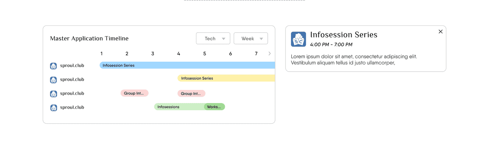This screenshot has width=495, height=150.
Task: Click the Infosession Series title in the detail card
Action: click(344, 35)
